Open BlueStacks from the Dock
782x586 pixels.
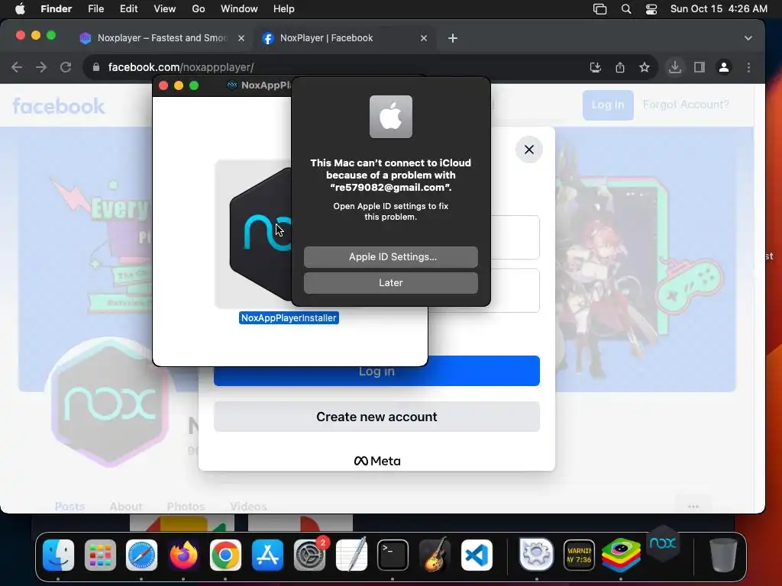[x=621, y=555]
